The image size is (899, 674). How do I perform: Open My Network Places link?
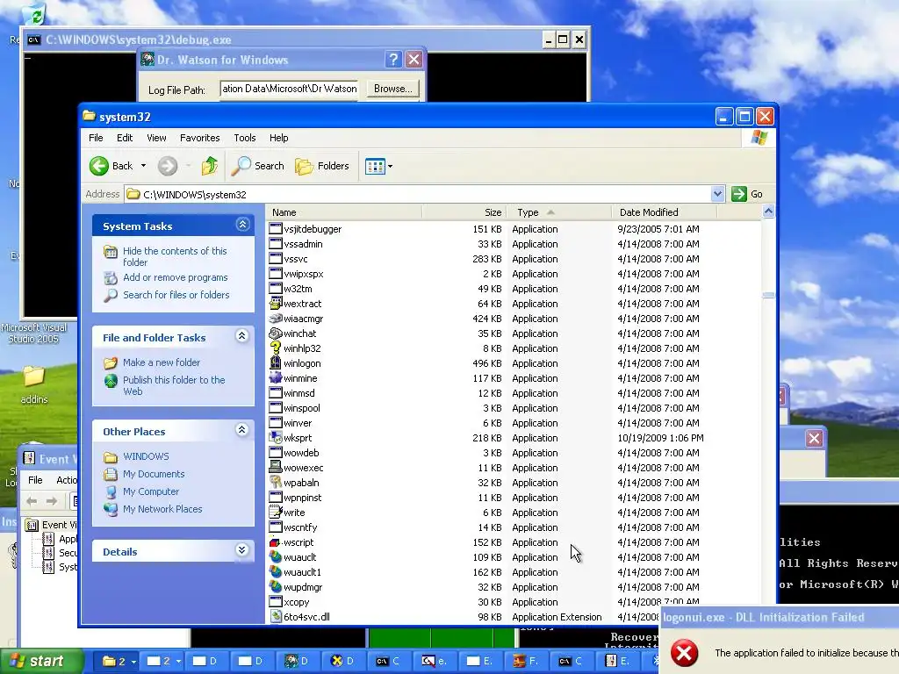pyautogui.click(x=162, y=509)
